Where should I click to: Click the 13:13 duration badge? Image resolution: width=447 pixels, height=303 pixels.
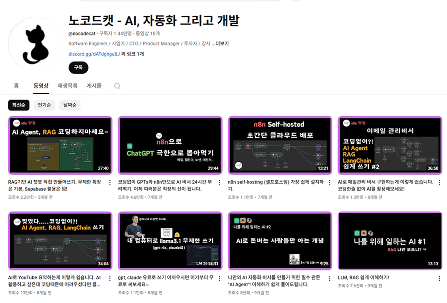point(433,264)
